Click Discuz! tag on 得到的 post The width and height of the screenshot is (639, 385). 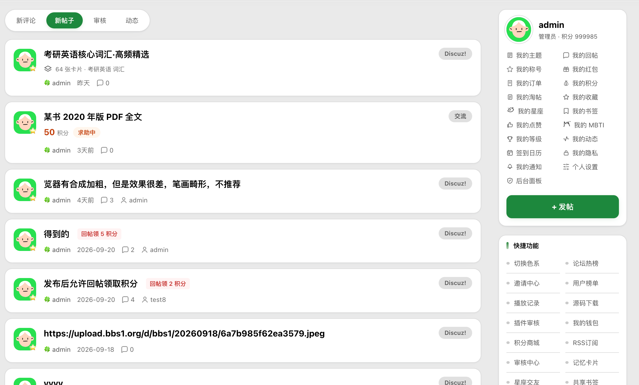(x=455, y=233)
